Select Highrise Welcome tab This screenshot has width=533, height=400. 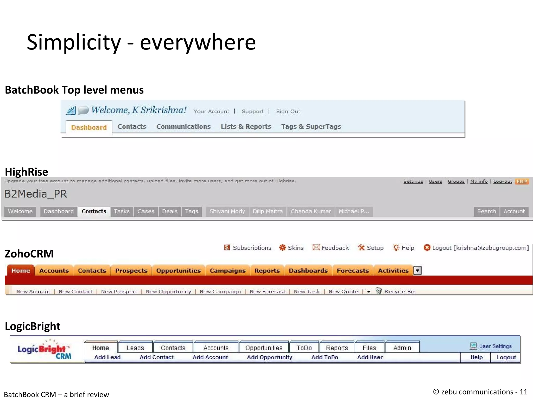20,211
